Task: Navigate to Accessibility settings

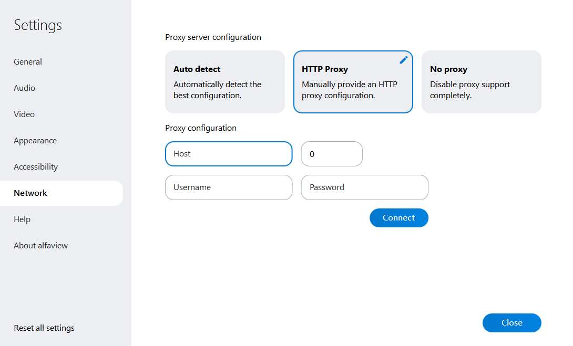Action: point(36,167)
